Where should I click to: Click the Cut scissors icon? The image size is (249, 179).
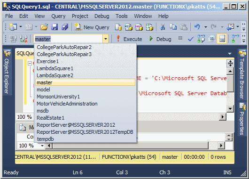click(163, 27)
